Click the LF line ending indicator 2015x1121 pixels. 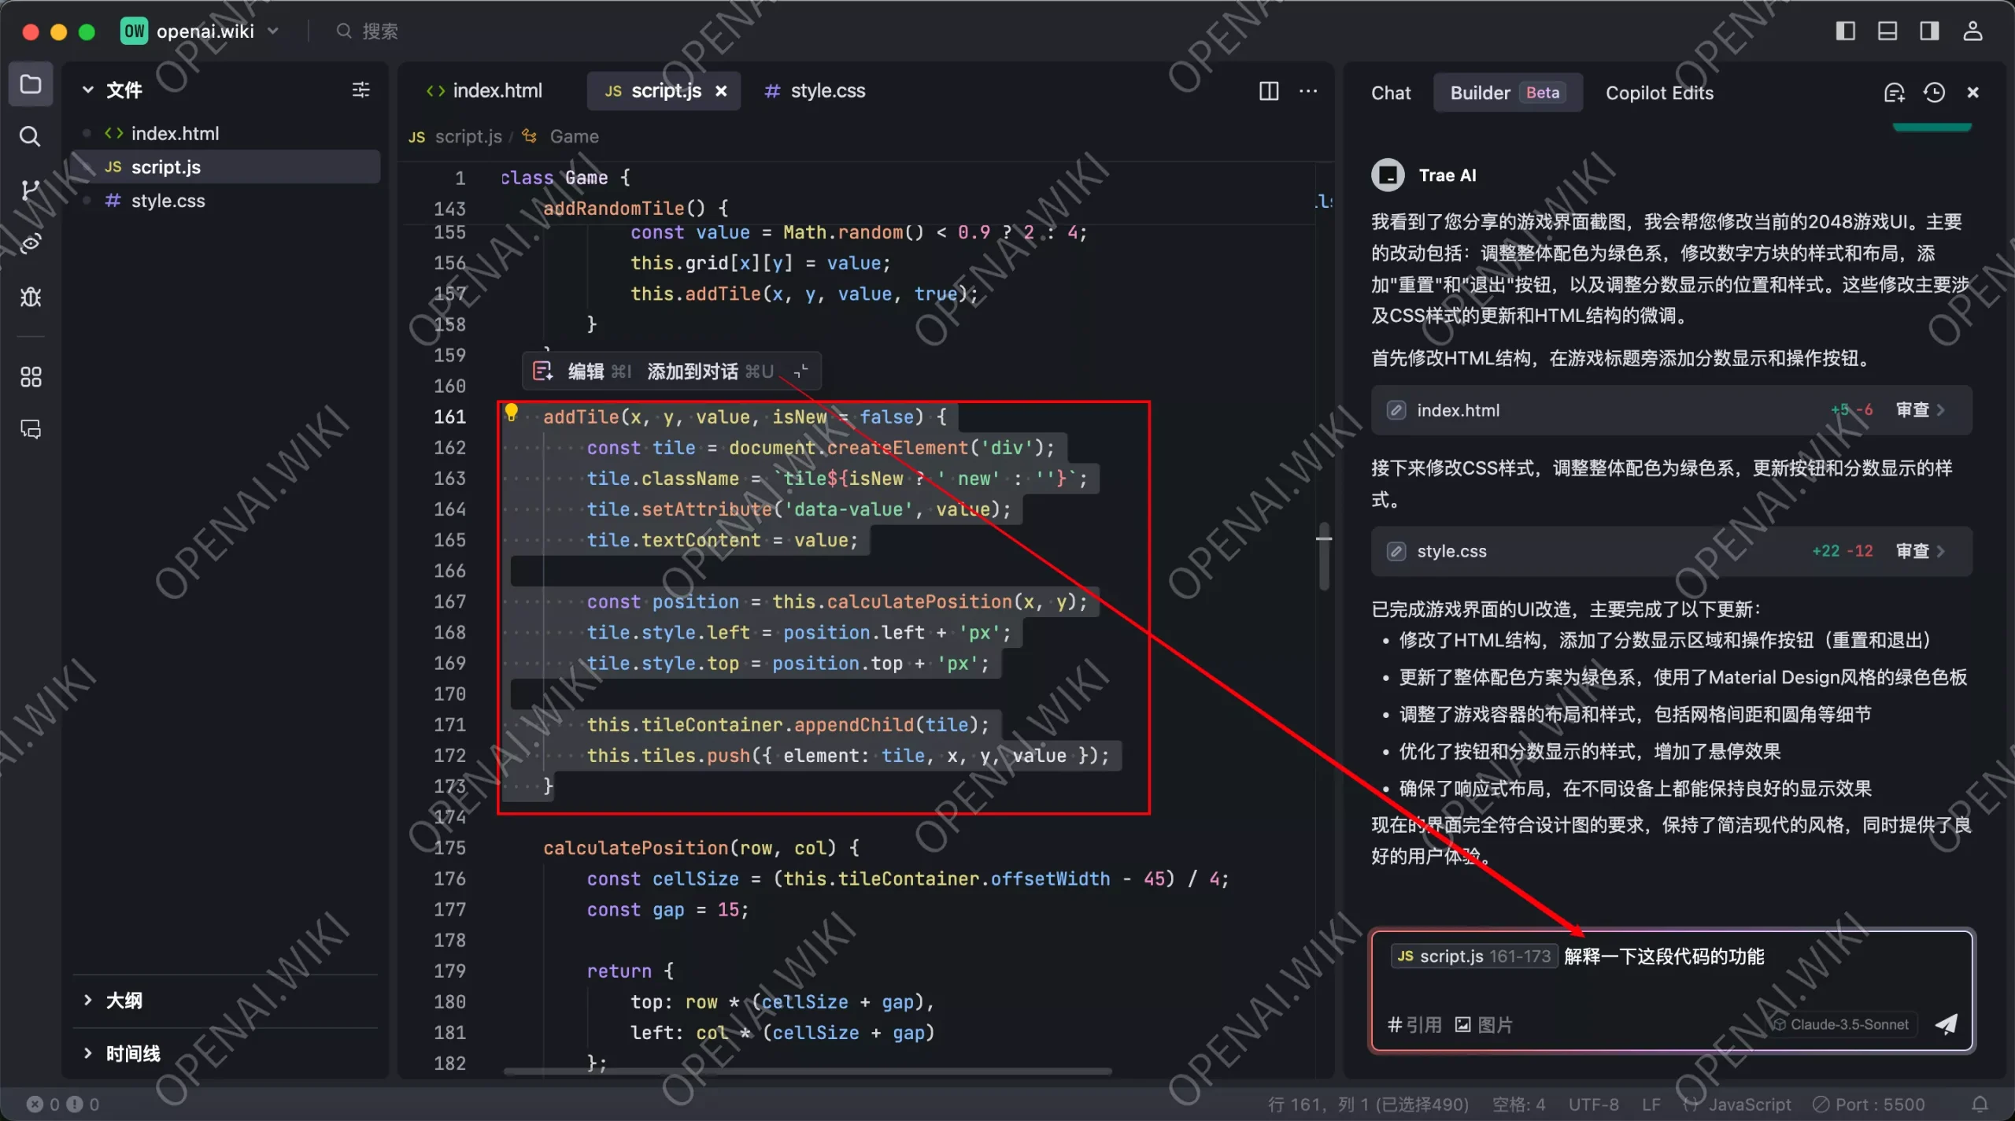(x=1651, y=1104)
